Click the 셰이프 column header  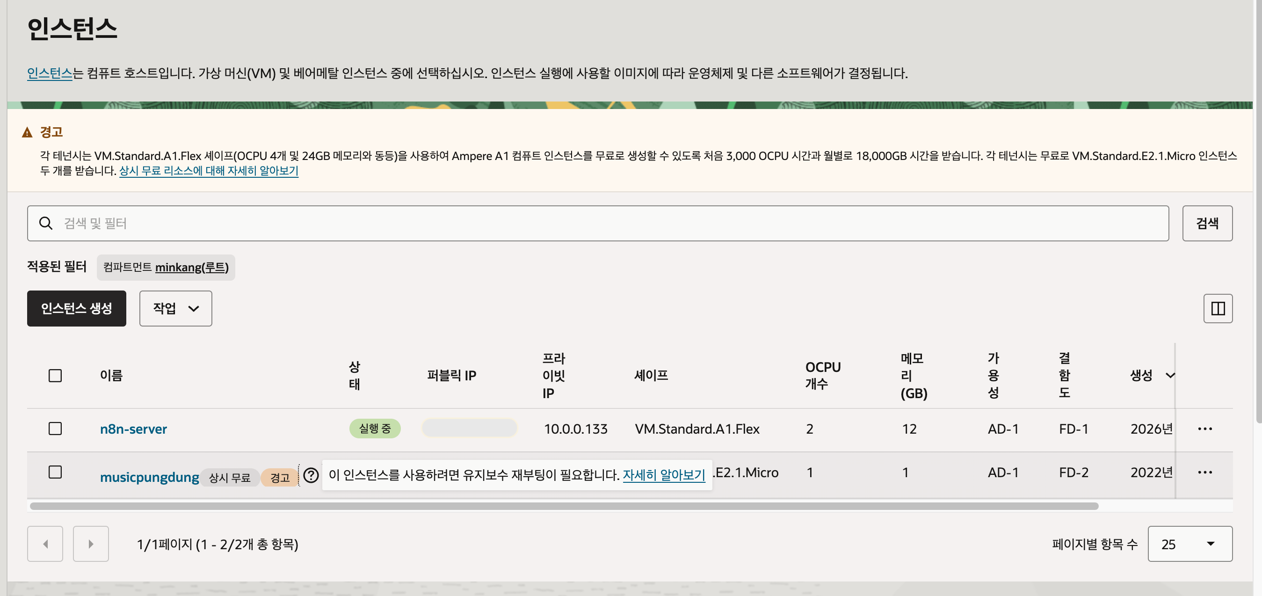(651, 376)
